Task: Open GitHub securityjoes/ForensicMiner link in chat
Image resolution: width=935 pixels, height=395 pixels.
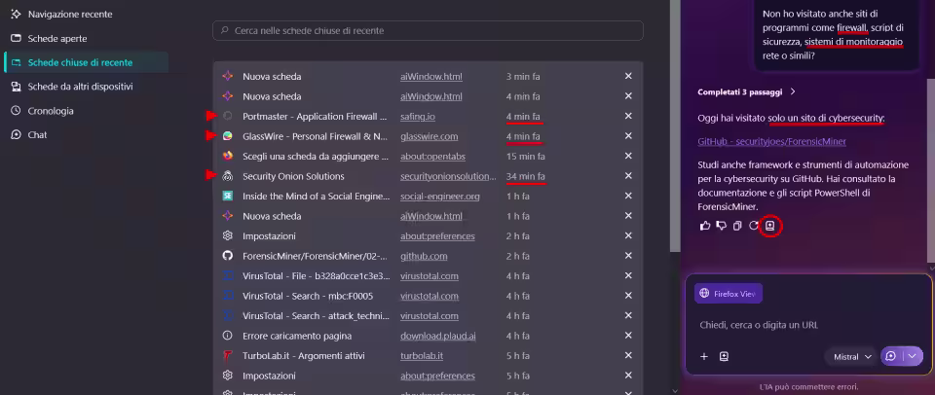Action: [771, 142]
